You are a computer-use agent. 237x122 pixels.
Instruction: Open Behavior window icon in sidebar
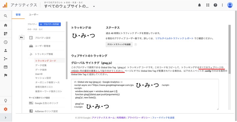[x=6, y=67]
